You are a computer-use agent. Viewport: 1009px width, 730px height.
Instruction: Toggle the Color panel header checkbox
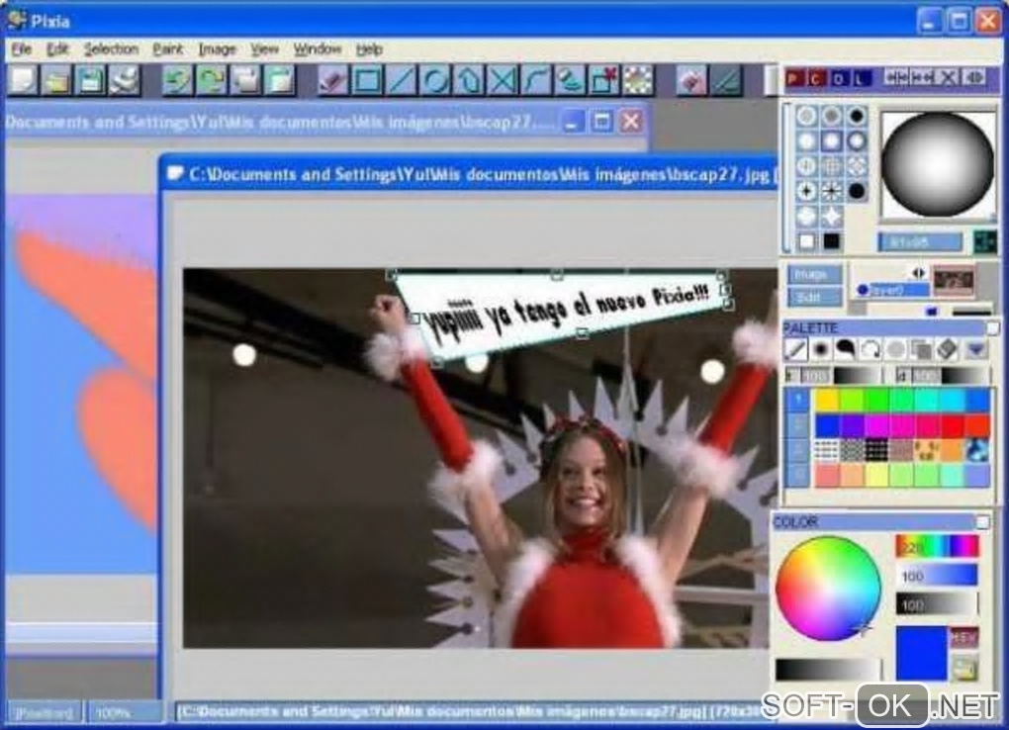click(x=982, y=522)
